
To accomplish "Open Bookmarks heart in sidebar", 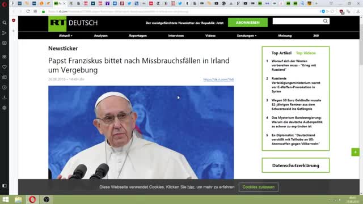I will click(x=5, y=67).
